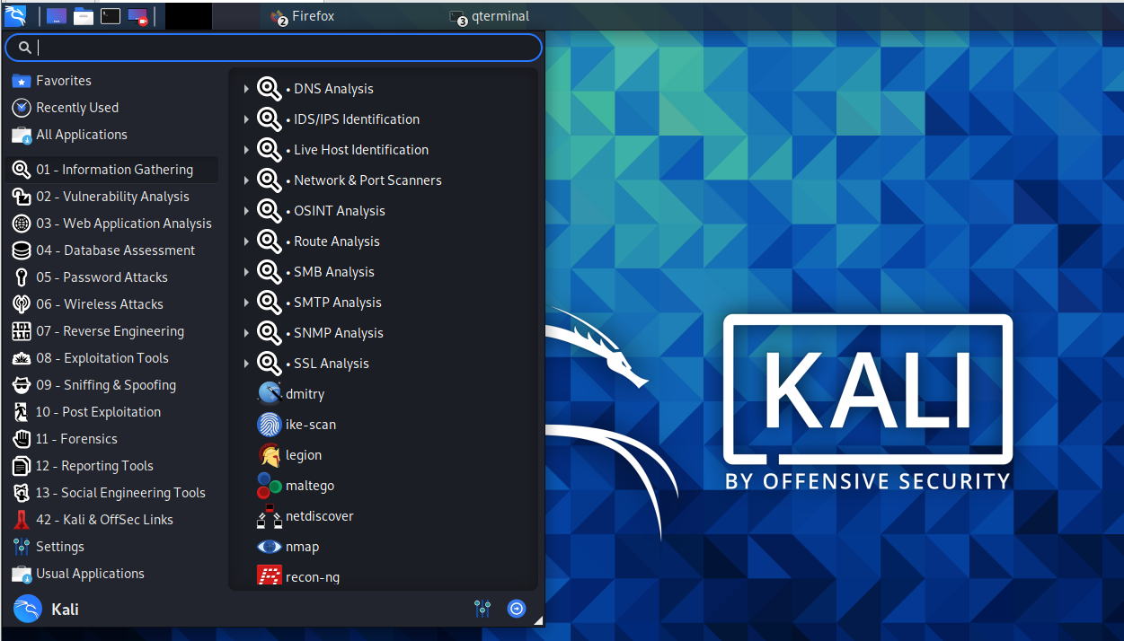The image size is (1124, 641).
Task: Click the 05 - Password Attacks key icon
Action: (22, 277)
